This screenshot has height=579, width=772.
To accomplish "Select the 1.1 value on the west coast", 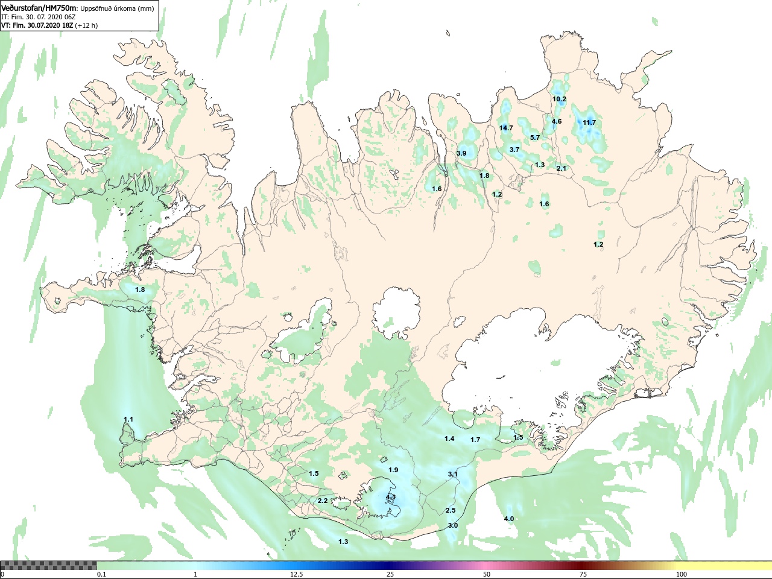I will (128, 419).
